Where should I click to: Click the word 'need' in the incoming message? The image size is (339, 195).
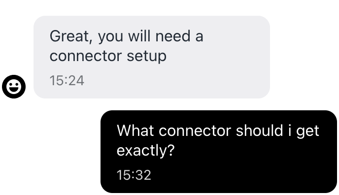pyautogui.click(x=173, y=36)
